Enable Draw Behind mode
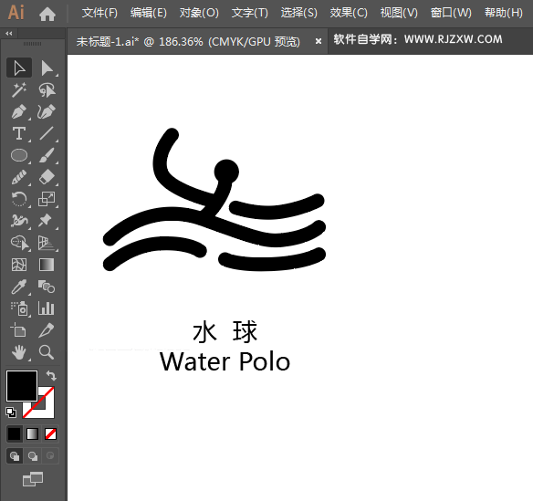The width and height of the screenshot is (533, 501). 33,455
